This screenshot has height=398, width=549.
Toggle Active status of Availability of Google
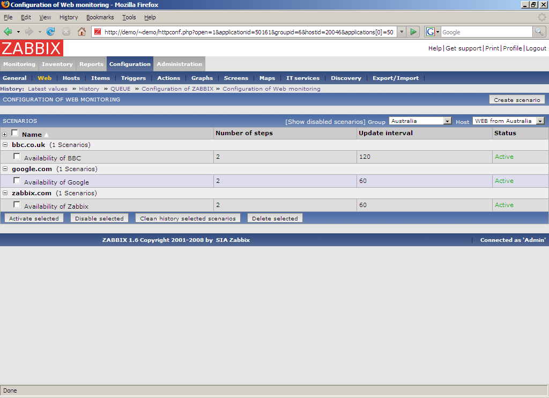point(504,181)
